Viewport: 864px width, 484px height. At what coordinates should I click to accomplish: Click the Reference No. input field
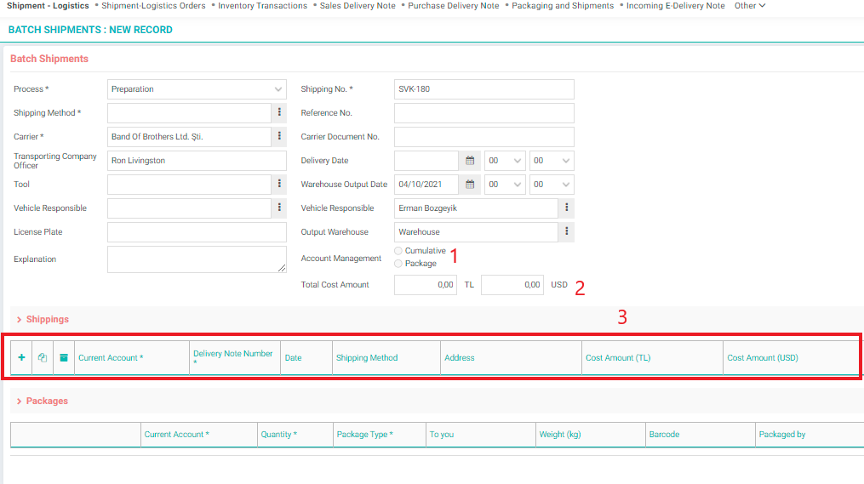tap(483, 113)
